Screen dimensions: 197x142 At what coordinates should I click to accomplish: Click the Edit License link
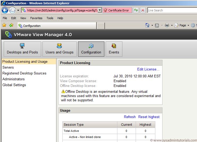[x=148, y=69]
